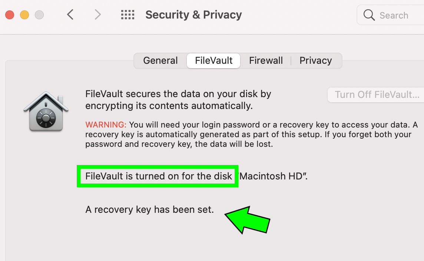
Task: Close the window with red button
Action: (10, 15)
